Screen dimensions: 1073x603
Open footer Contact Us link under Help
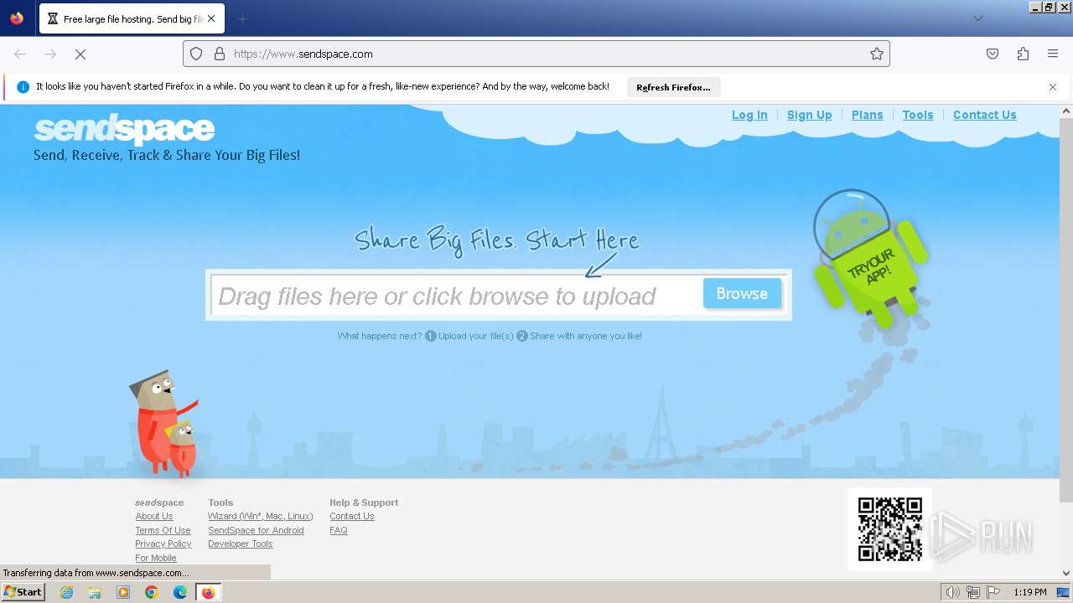coord(352,516)
